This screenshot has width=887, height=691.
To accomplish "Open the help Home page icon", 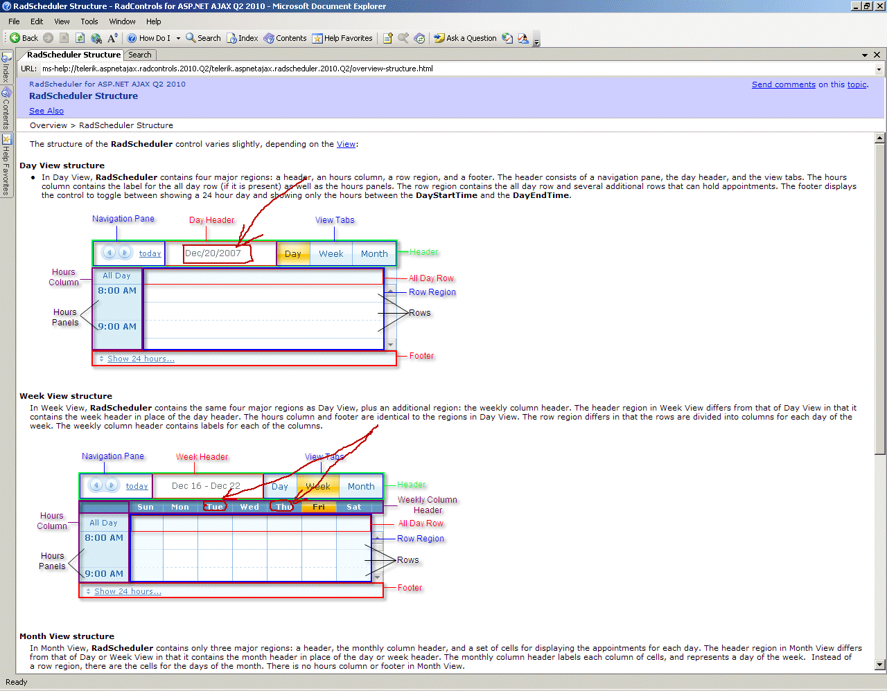I will (x=96, y=38).
